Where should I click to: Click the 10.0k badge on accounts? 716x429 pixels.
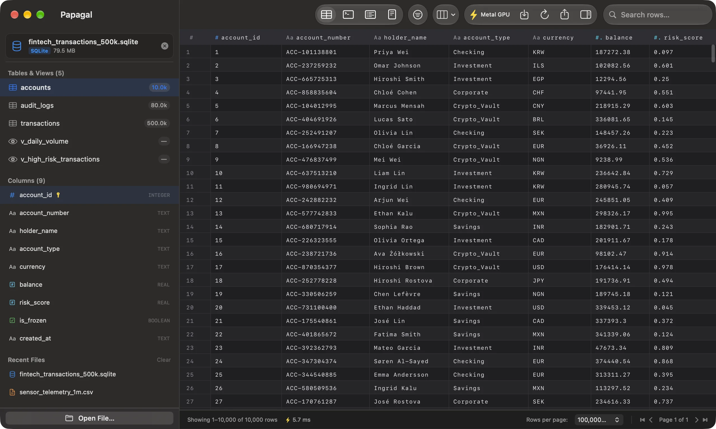pos(159,87)
